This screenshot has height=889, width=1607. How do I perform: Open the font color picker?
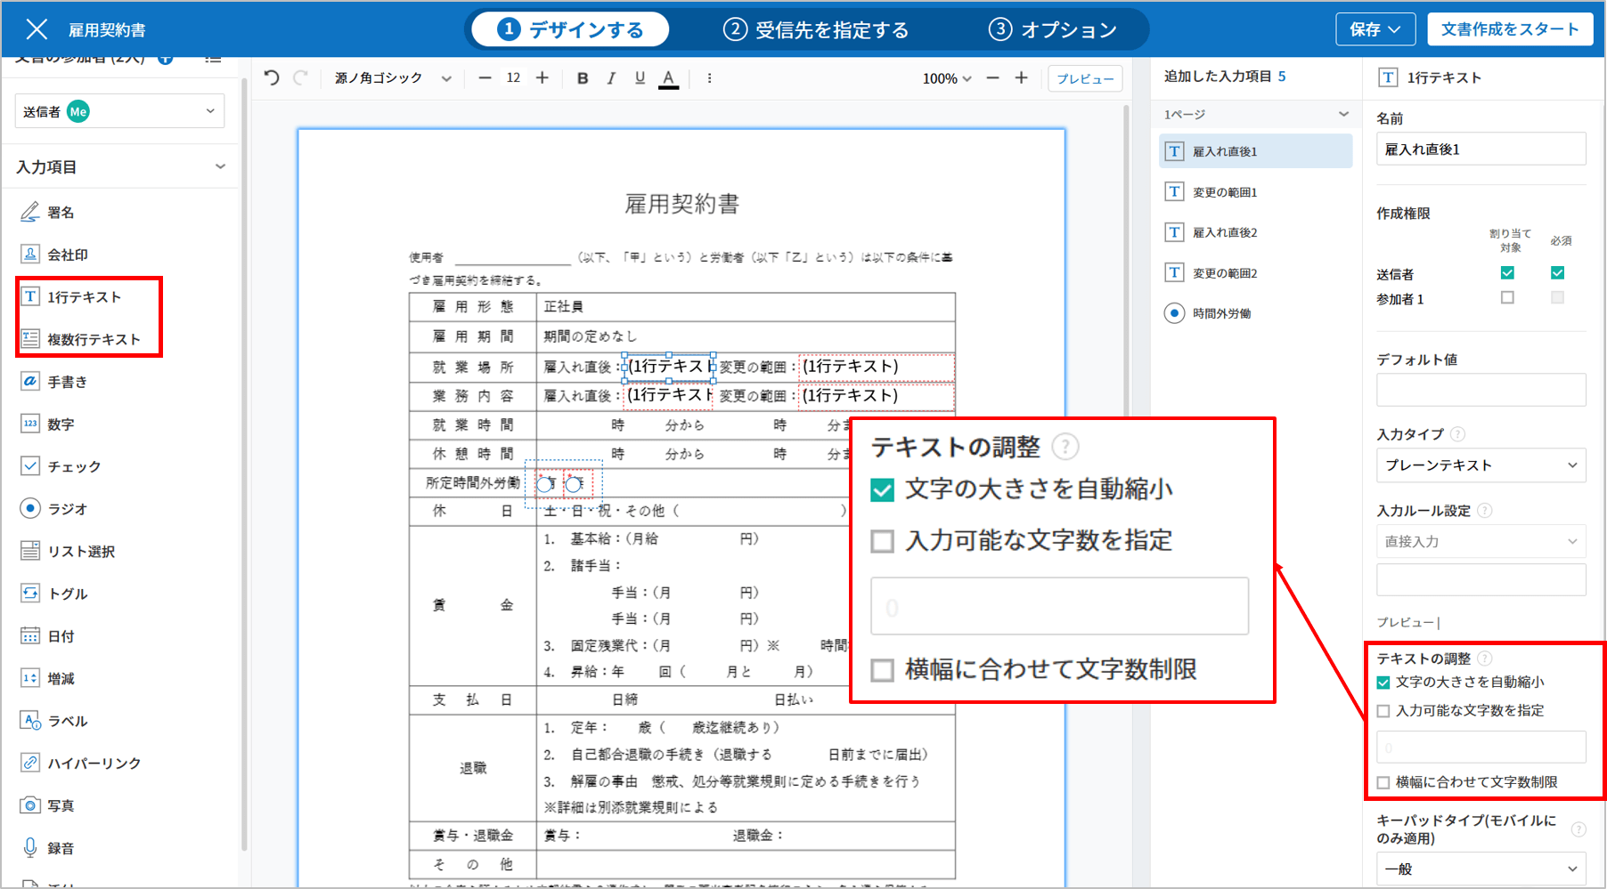[x=668, y=78]
